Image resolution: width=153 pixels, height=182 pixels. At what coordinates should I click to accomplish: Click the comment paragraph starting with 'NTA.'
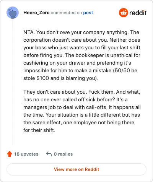pyautogui.click(x=82, y=55)
